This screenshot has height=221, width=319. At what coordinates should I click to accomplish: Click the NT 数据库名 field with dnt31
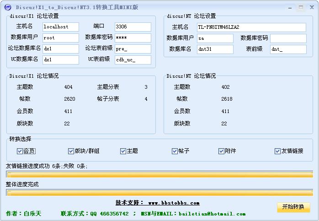coord(215,49)
